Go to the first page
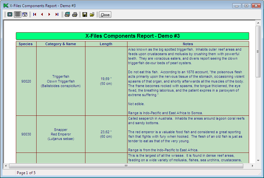This screenshot has height=178, width=264. (x=35, y=15)
